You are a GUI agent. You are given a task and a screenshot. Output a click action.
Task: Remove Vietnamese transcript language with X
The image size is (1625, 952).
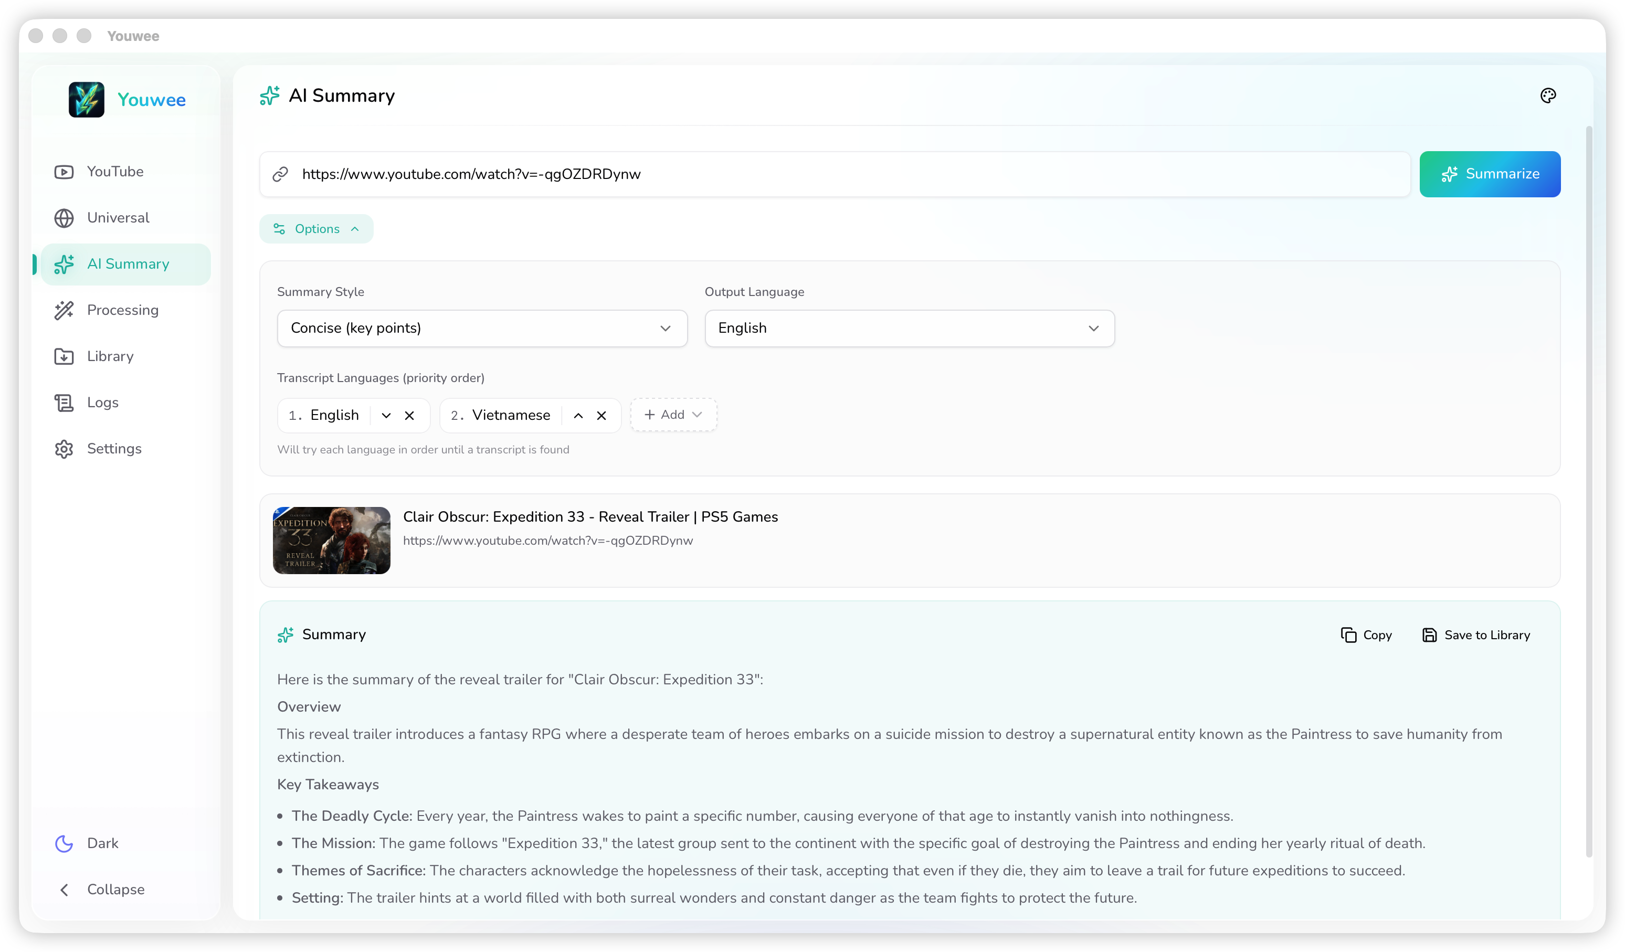(601, 416)
